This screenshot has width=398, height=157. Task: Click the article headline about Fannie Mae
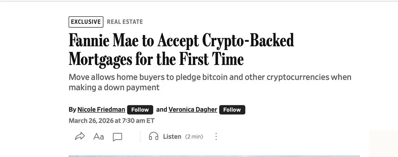(181, 49)
